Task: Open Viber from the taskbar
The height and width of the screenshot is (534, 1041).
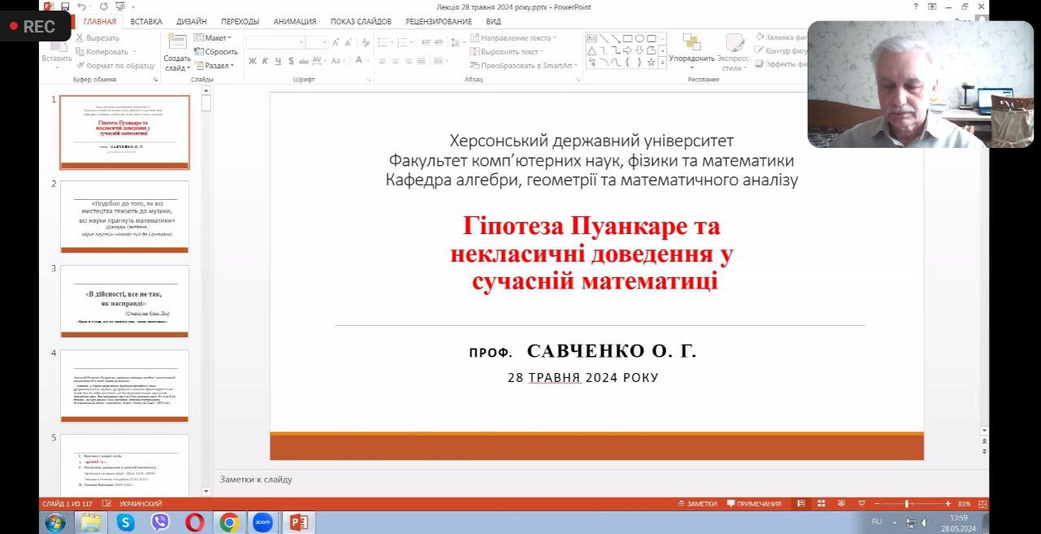Action: (160, 523)
